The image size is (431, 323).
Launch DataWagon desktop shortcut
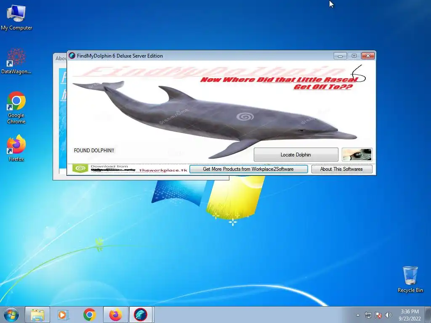point(16,61)
